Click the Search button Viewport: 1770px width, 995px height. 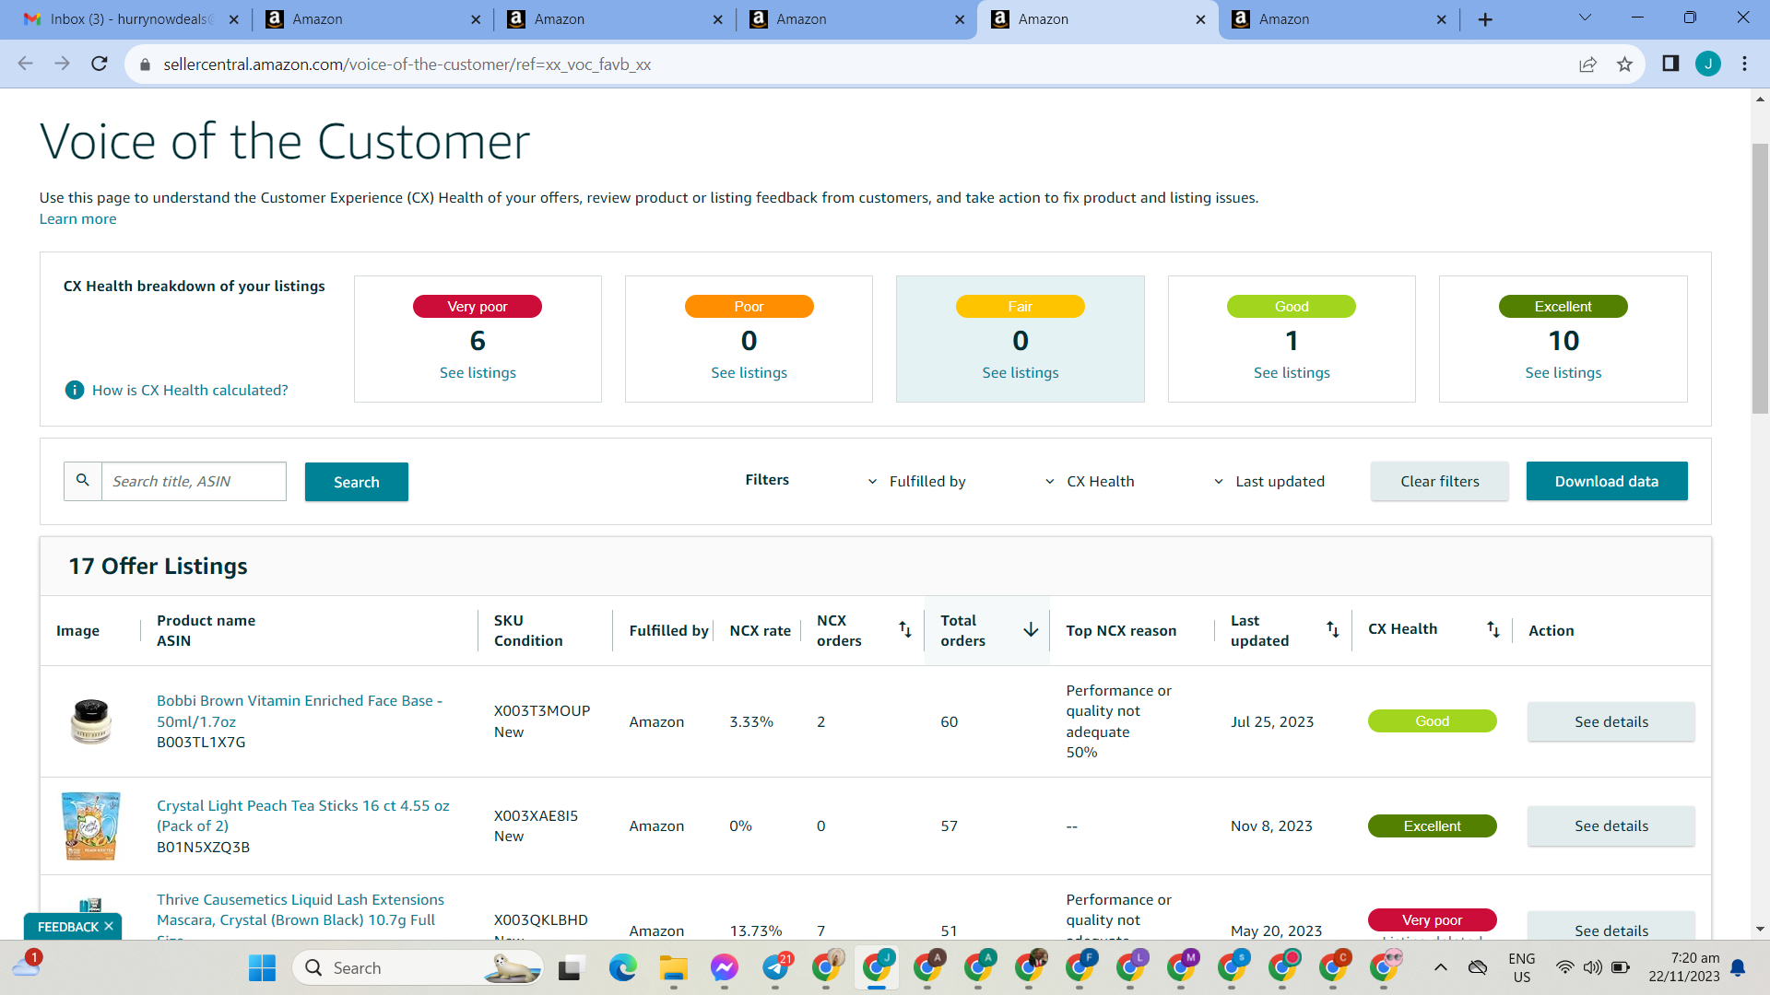pos(357,482)
